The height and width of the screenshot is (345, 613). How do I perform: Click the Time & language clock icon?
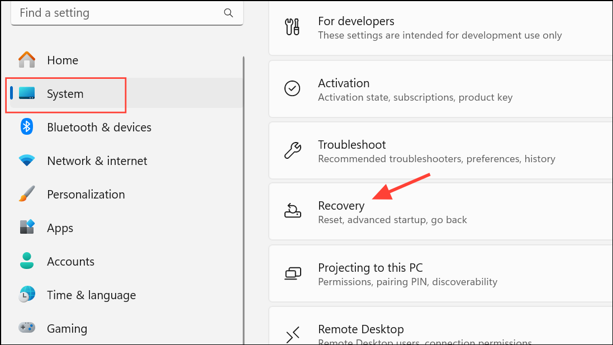26,295
